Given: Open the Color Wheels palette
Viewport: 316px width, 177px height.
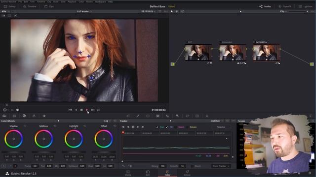Looking at the screenshot, I should pyautogui.click(x=24, y=116).
